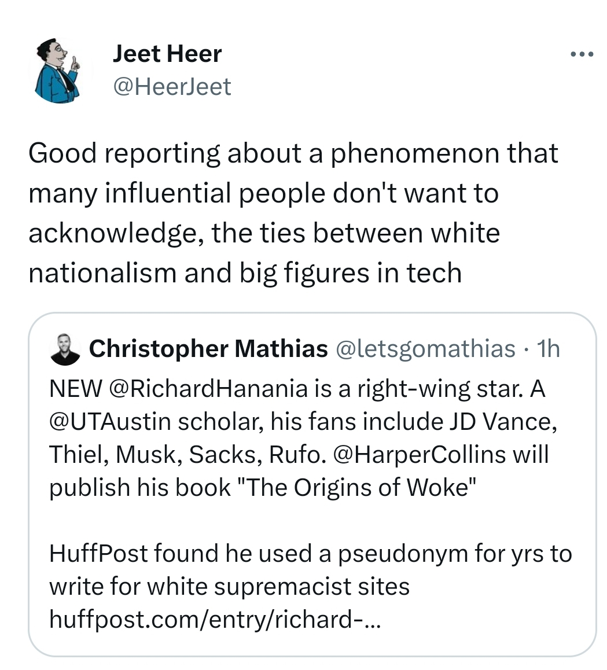Open the @letsgomathias handle
The image size is (607, 670).
425,349
